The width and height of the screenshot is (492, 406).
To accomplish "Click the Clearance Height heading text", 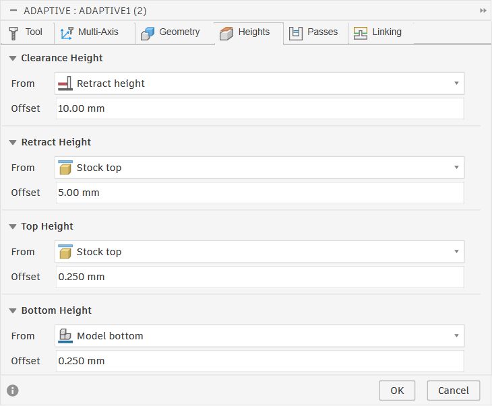I will [x=62, y=58].
